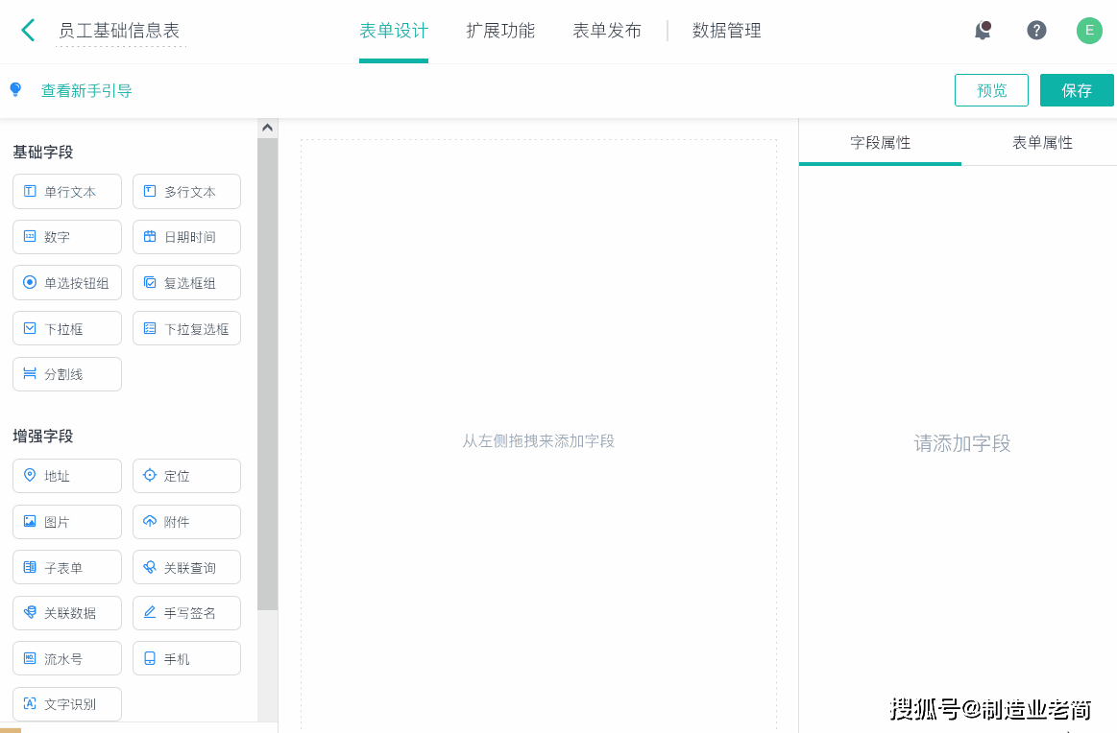Image resolution: width=1117 pixels, height=733 pixels.
Task: Open notifications bell icon
Action: click(x=983, y=30)
